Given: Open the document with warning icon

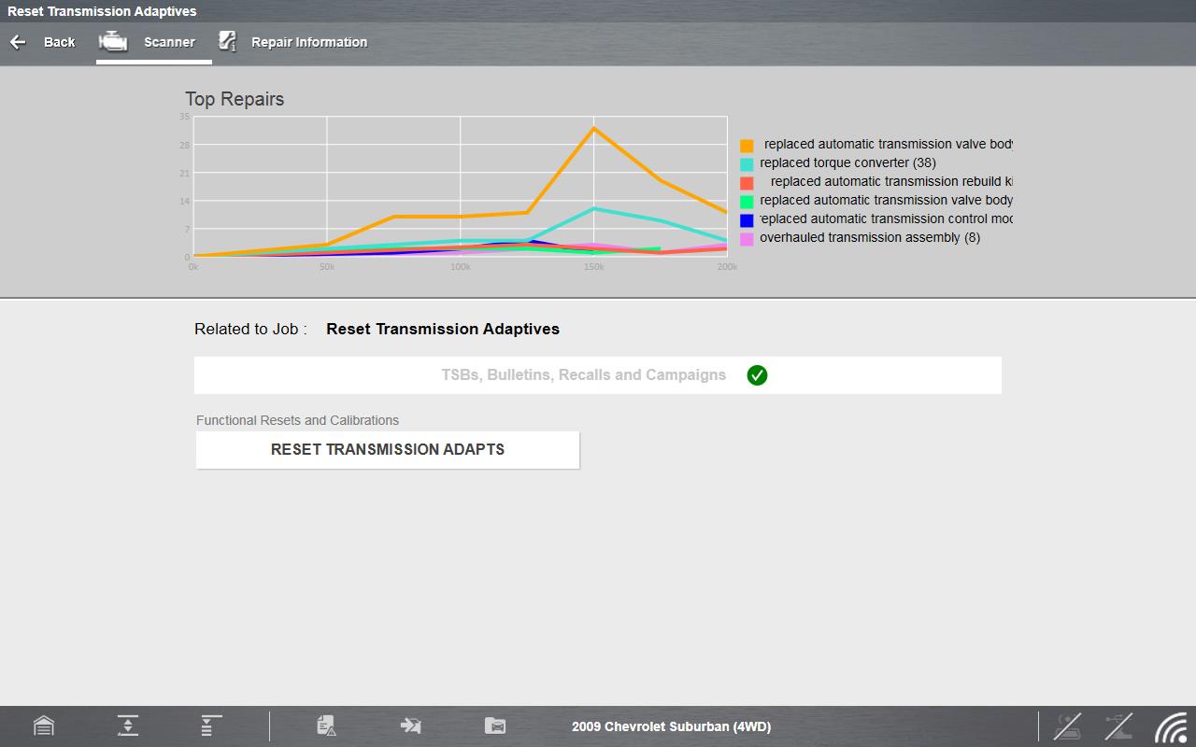Looking at the screenshot, I should pyautogui.click(x=326, y=726).
